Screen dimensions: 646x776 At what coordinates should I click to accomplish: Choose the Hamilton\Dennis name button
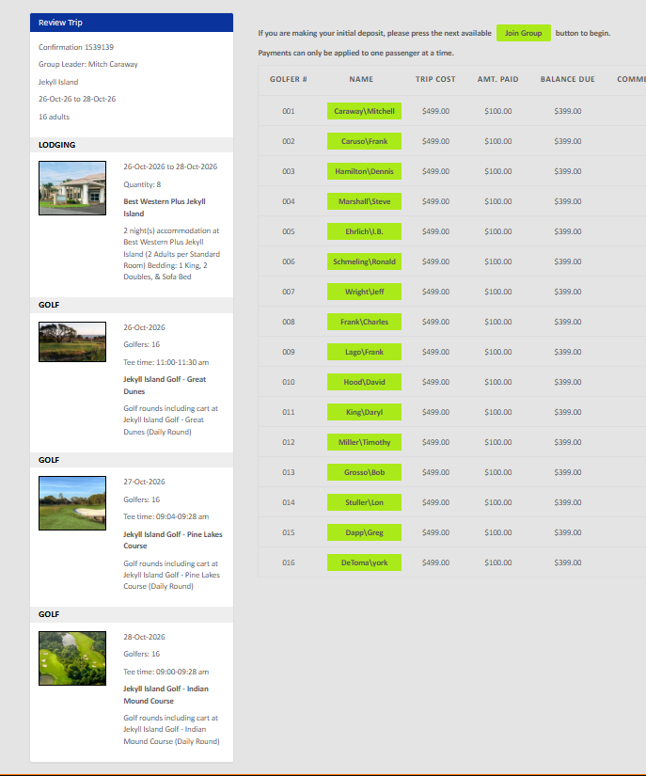pos(364,171)
